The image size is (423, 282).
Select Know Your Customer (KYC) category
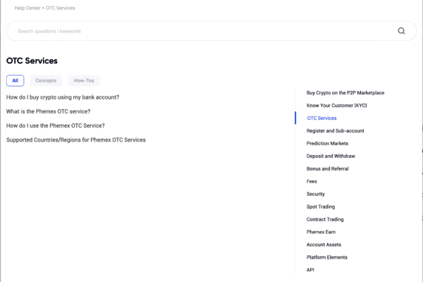[x=337, y=106]
